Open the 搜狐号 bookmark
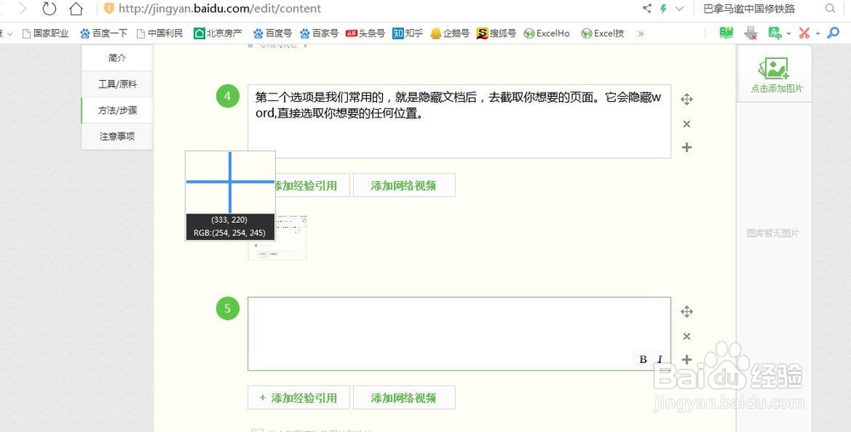 497,33
